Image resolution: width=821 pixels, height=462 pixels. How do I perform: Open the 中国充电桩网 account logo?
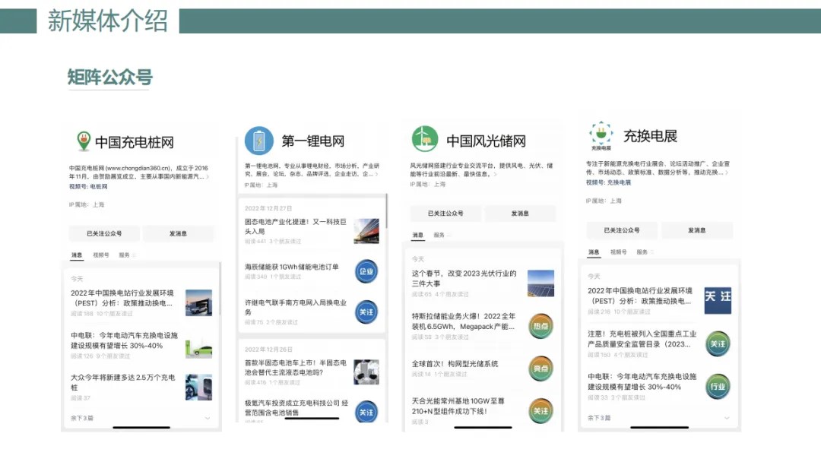[x=84, y=141]
